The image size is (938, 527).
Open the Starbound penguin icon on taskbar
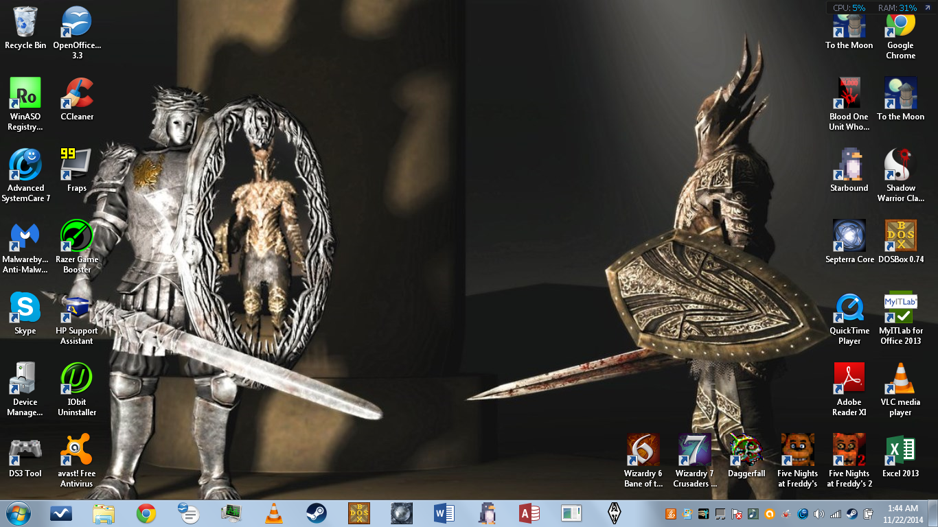click(x=486, y=513)
